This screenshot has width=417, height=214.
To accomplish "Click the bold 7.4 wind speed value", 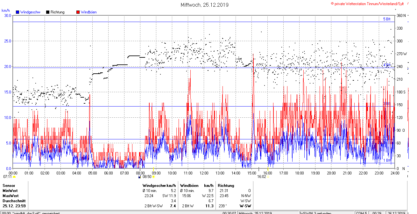I will 173,206.
